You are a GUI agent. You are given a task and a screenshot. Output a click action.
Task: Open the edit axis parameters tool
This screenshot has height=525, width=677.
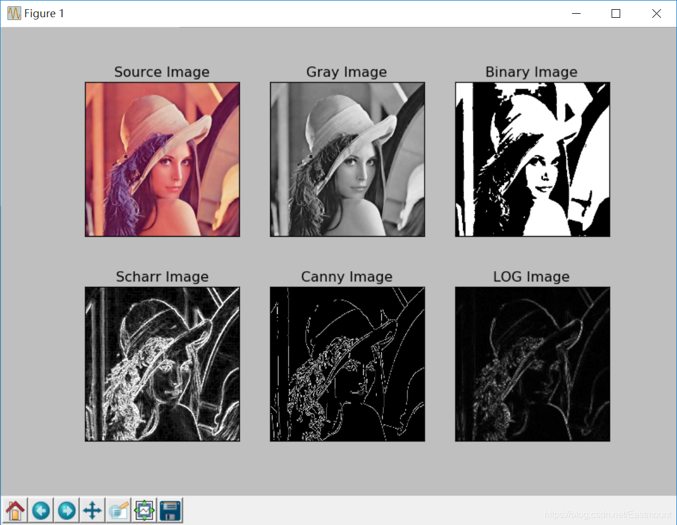118,510
